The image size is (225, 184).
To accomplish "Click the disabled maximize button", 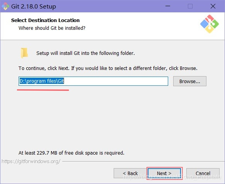I will pyautogui.click(x=190, y=6).
